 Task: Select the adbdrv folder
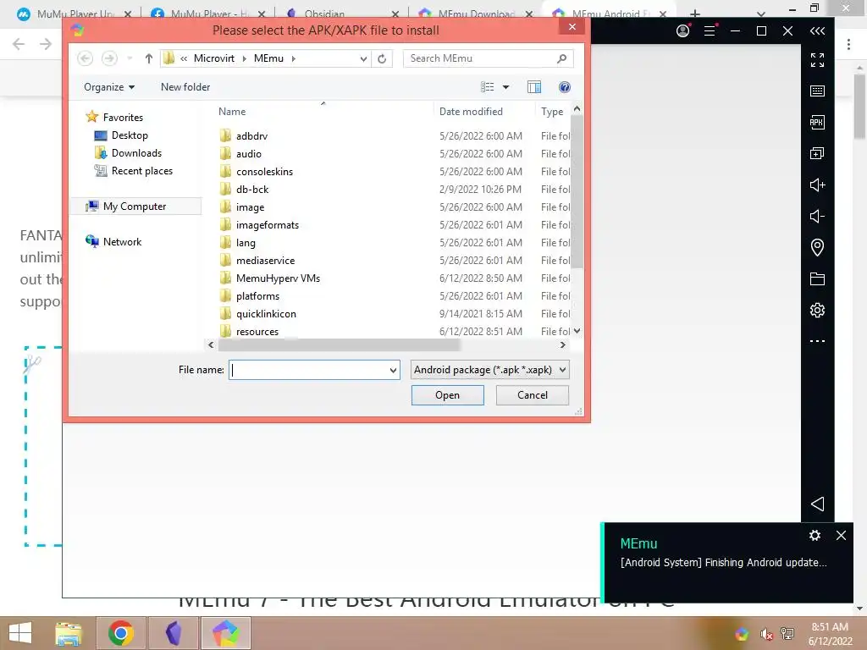(x=251, y=136)
